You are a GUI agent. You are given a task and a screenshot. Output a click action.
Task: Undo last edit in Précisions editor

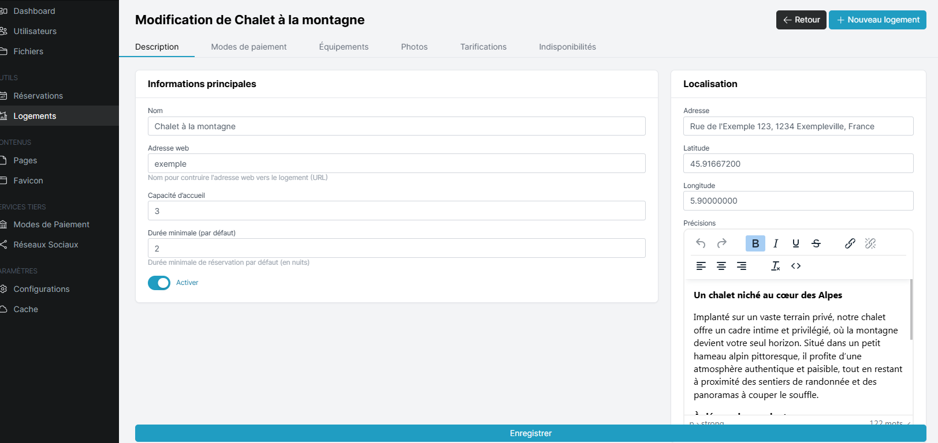click(701, 243)
